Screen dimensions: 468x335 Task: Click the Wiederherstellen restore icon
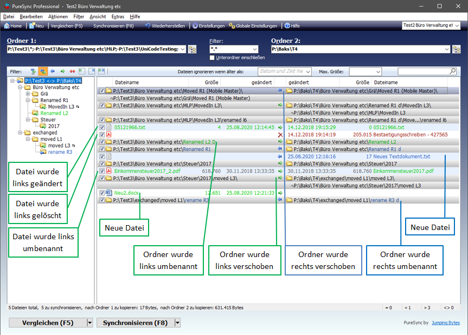[148, 25]
